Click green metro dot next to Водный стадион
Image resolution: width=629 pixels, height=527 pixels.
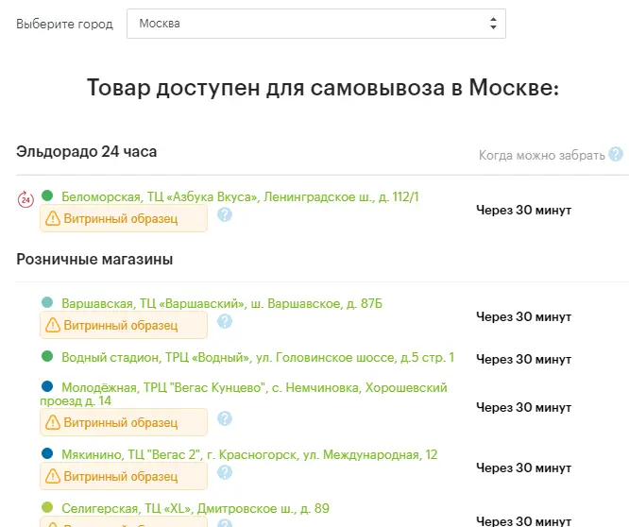pos(47,356)
